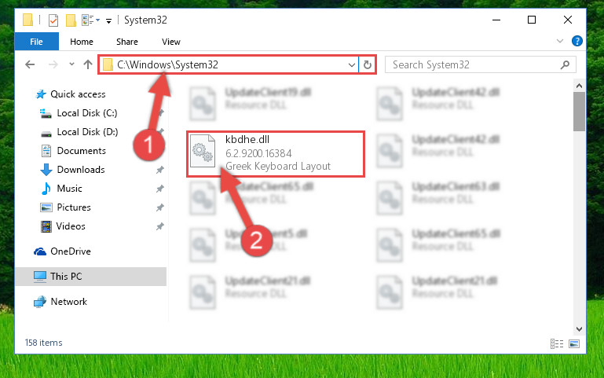Switch to large icons view in status bar
The width and height of the screenshot is (604, 378).
coord(574,343)
